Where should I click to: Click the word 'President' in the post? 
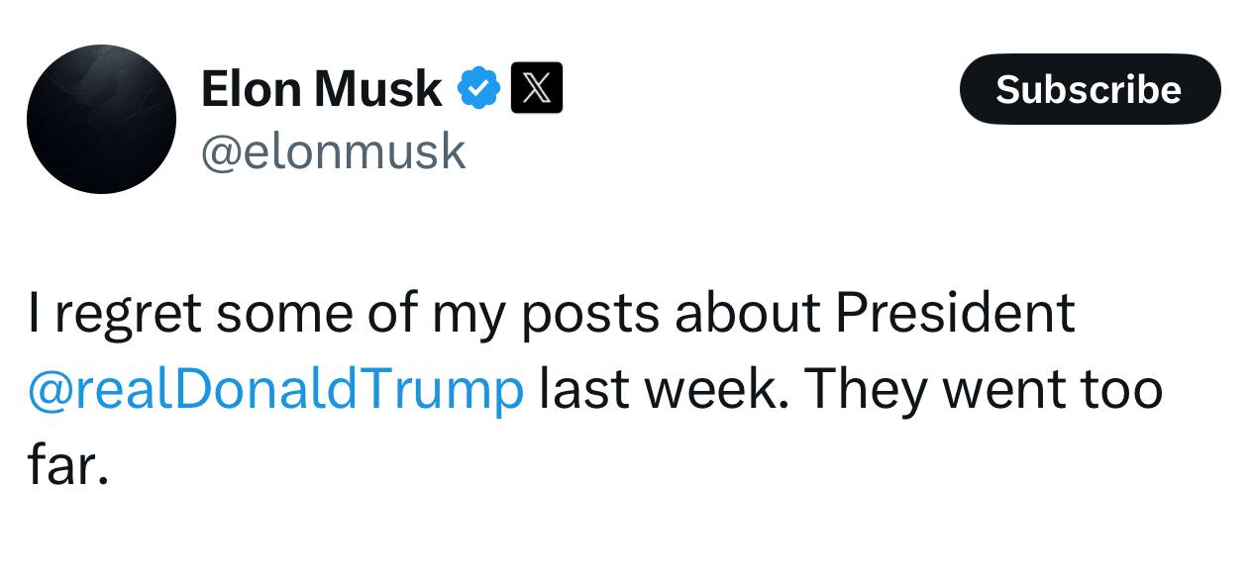click(x=954, y=313)
